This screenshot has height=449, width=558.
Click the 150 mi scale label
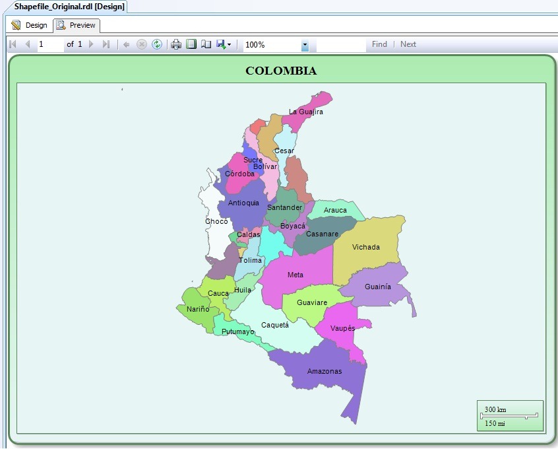(495, 423)
